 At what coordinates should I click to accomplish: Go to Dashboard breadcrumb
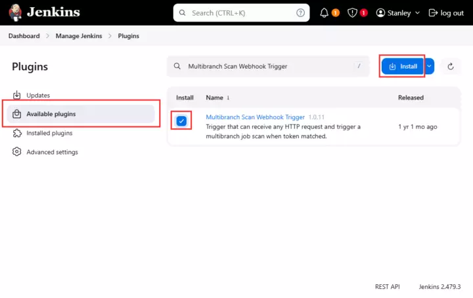pyautogui.click(x=24, y=36)
